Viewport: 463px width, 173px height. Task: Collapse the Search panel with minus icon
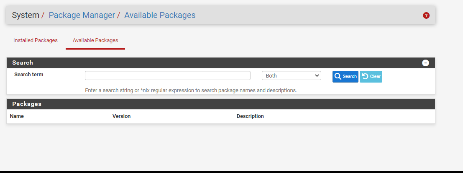click(x=425, y=63)
